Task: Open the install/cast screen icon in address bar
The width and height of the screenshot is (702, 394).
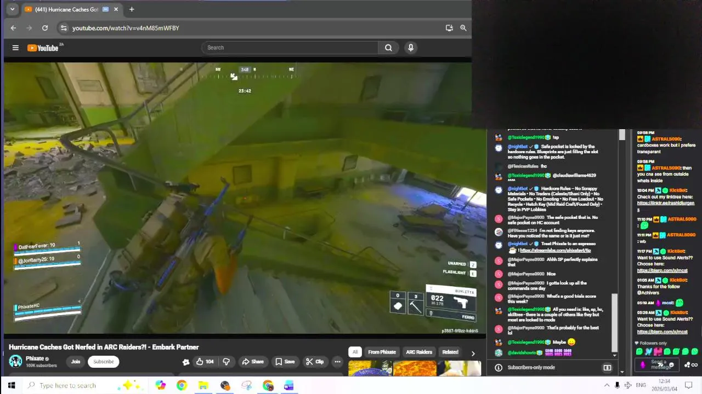Action: [x=449, y=28]
